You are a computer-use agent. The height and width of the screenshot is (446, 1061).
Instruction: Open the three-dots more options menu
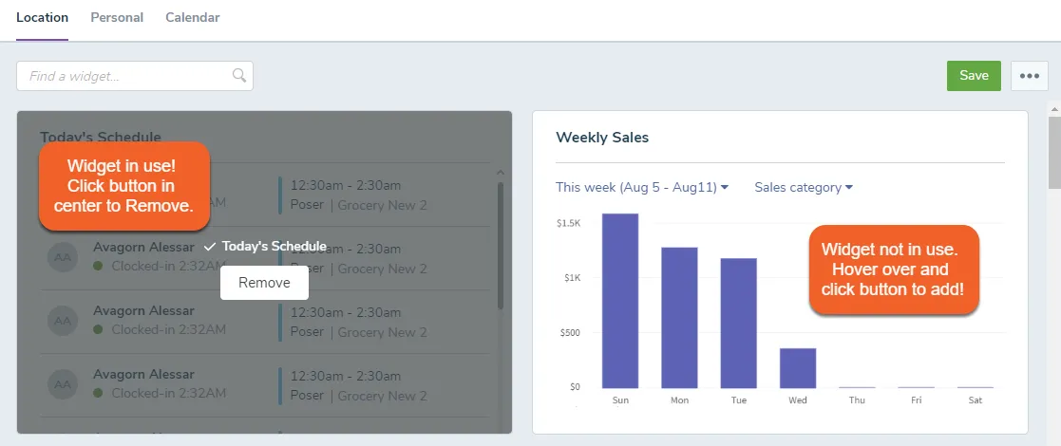pyautogui.click(x=1030, y=76)
